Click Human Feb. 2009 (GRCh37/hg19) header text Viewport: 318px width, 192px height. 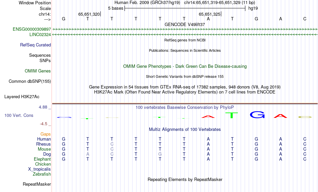(x=147, y=3)
